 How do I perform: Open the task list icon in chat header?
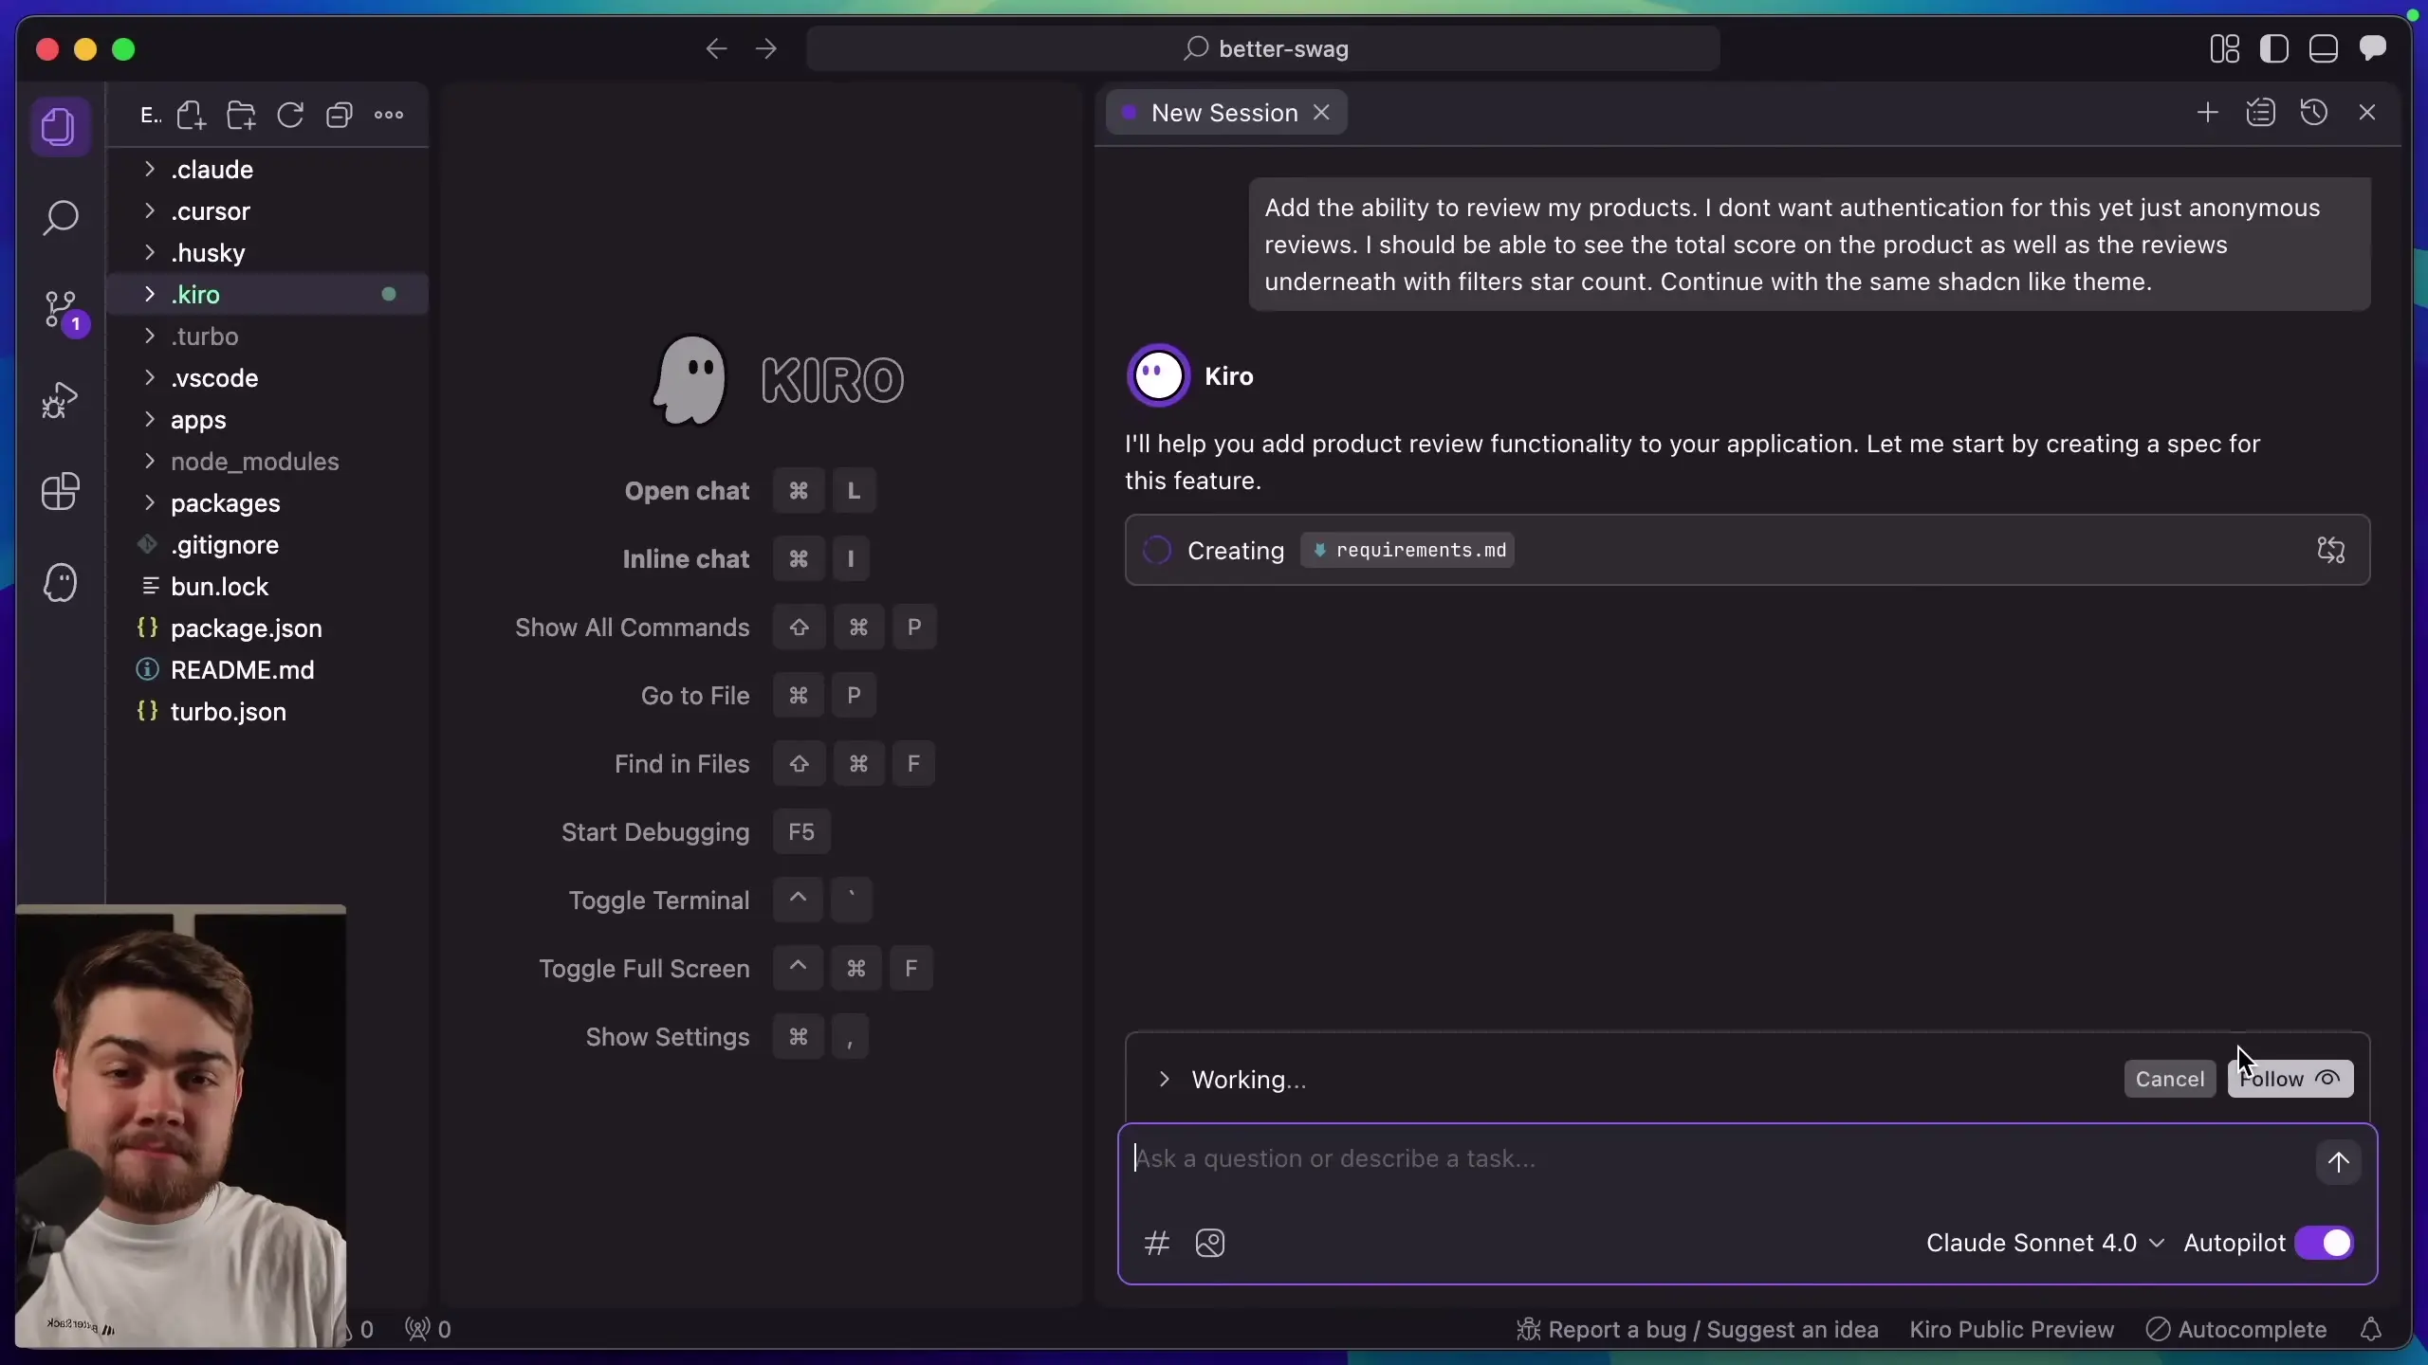2261,113
